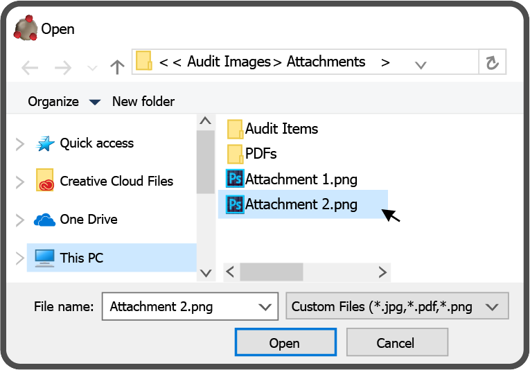The height and width of the screenshot is (370, 530).
Task: Expand the Quick access tree node
Action: point(20,144)
